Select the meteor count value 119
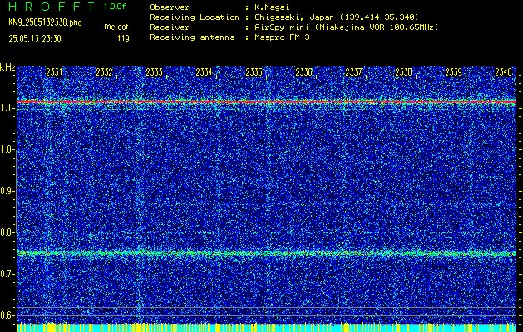 123,39
